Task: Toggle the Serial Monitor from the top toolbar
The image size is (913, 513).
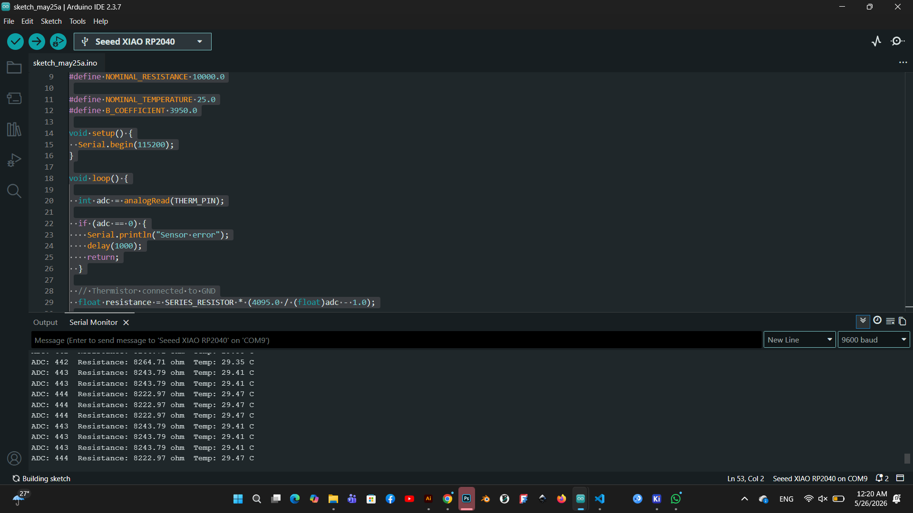Action: click(x=898, y=41)
